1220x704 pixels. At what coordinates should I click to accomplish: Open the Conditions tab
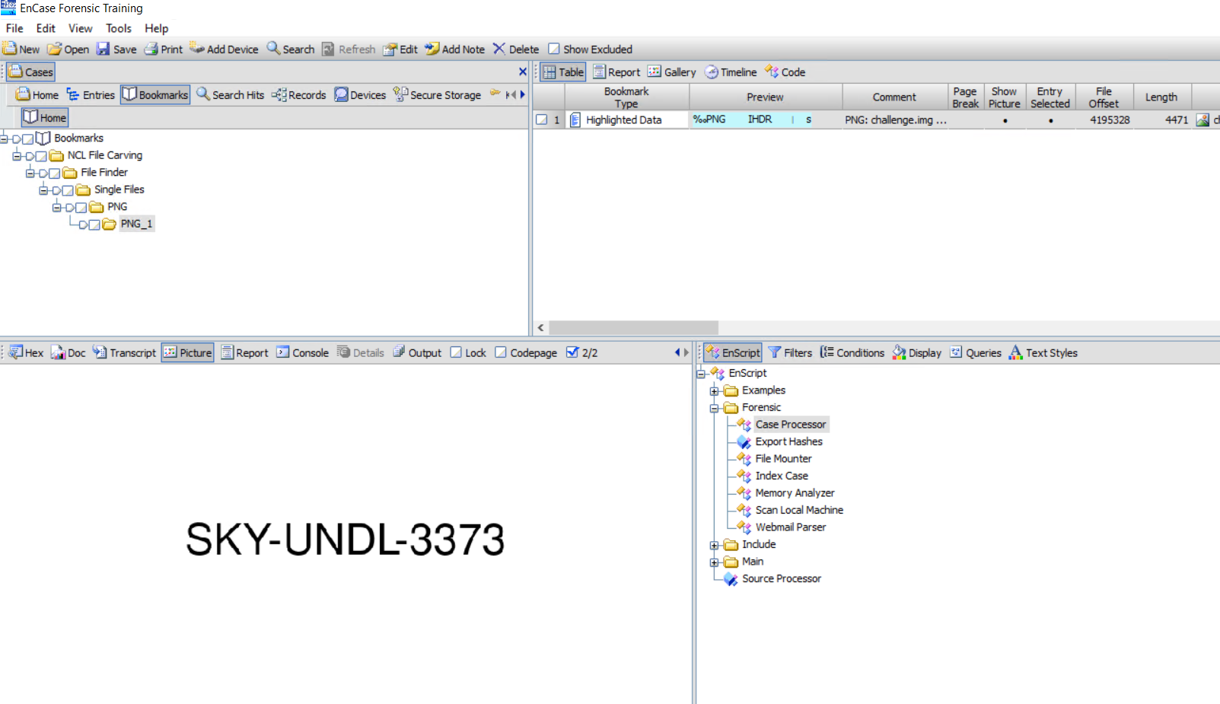pos(852,352)
